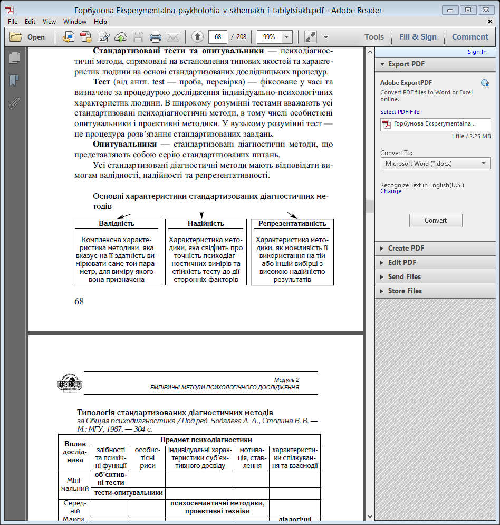Collapse the Export PDF section
Screen dimensions: 500x525
[x=406, y=64]
